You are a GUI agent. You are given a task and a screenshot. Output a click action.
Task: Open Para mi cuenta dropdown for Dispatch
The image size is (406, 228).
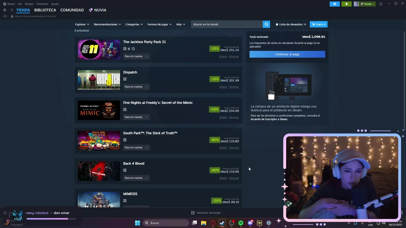coord(136,87)
